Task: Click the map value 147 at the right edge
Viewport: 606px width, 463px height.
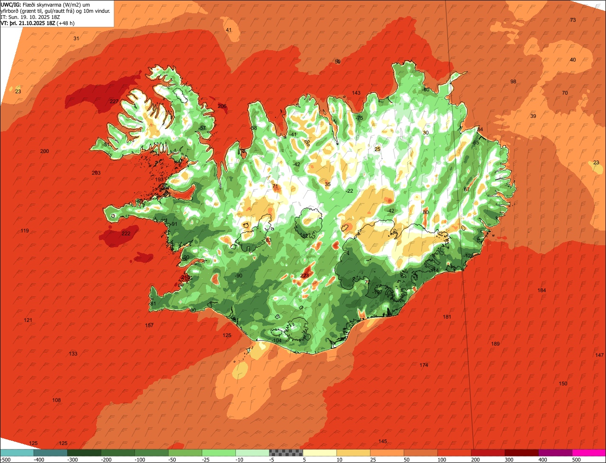Action: (599, 355)
